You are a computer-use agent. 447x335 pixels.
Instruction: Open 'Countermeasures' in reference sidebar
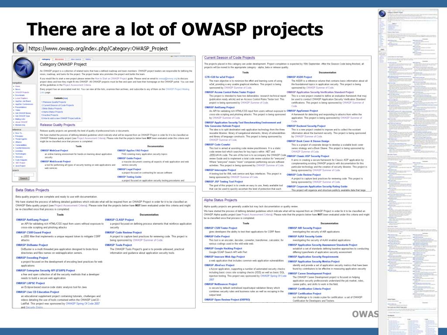pos(22,148)
